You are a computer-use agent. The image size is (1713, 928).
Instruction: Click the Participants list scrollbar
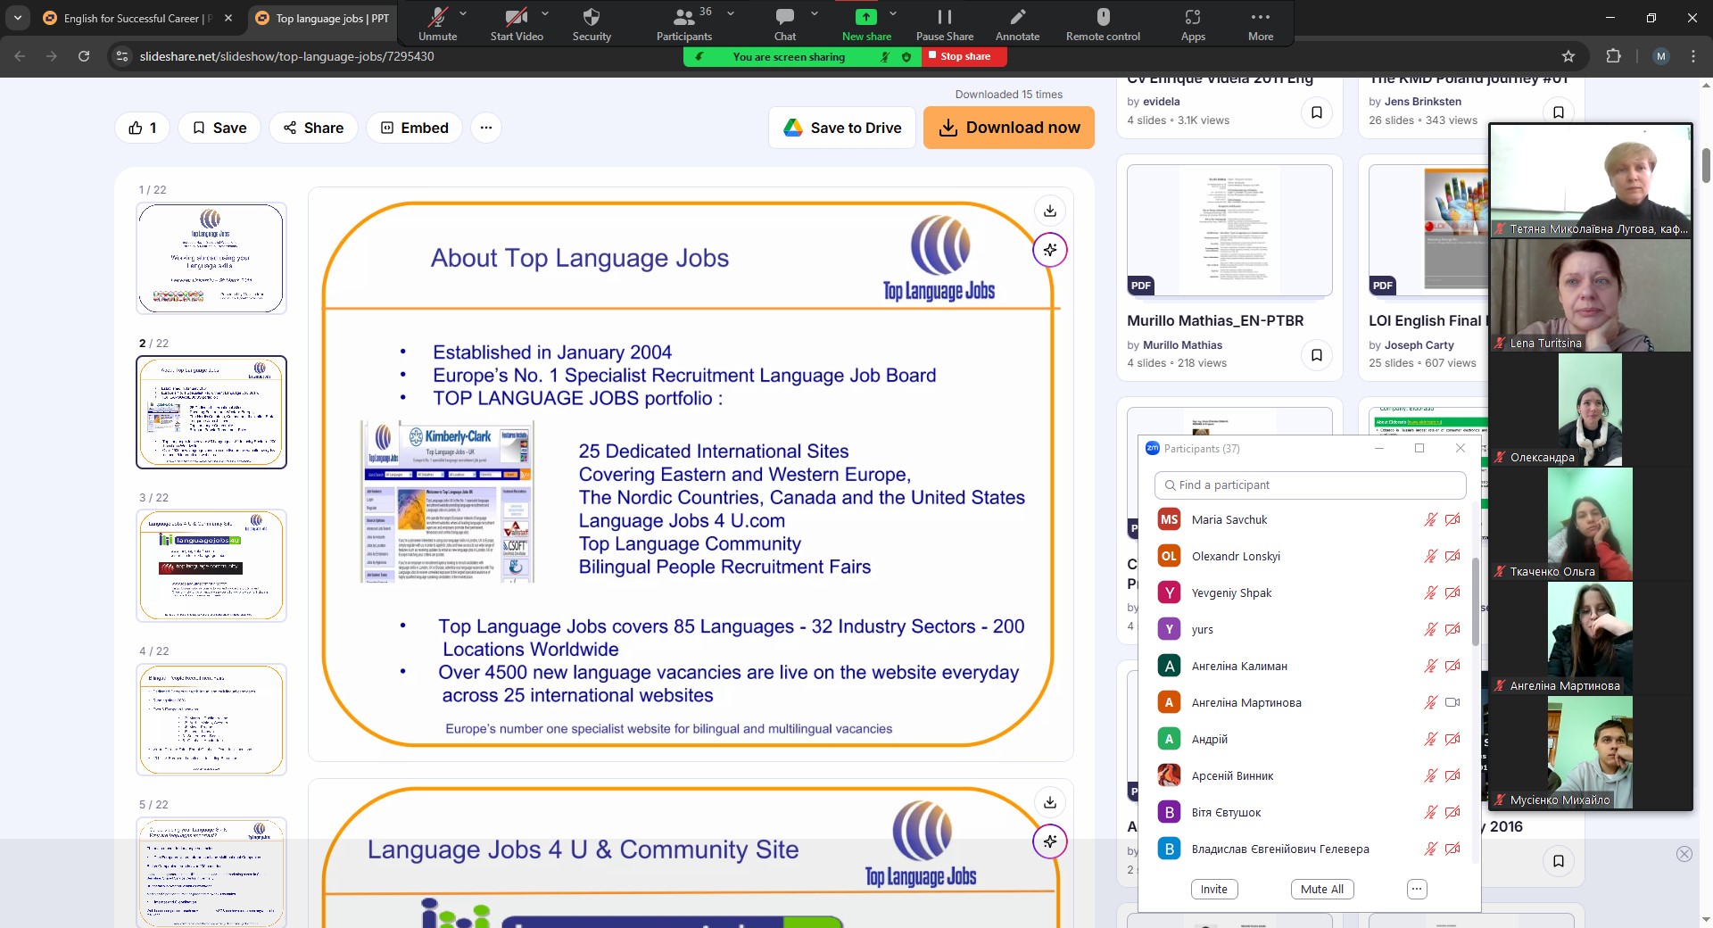[1475, 602]
